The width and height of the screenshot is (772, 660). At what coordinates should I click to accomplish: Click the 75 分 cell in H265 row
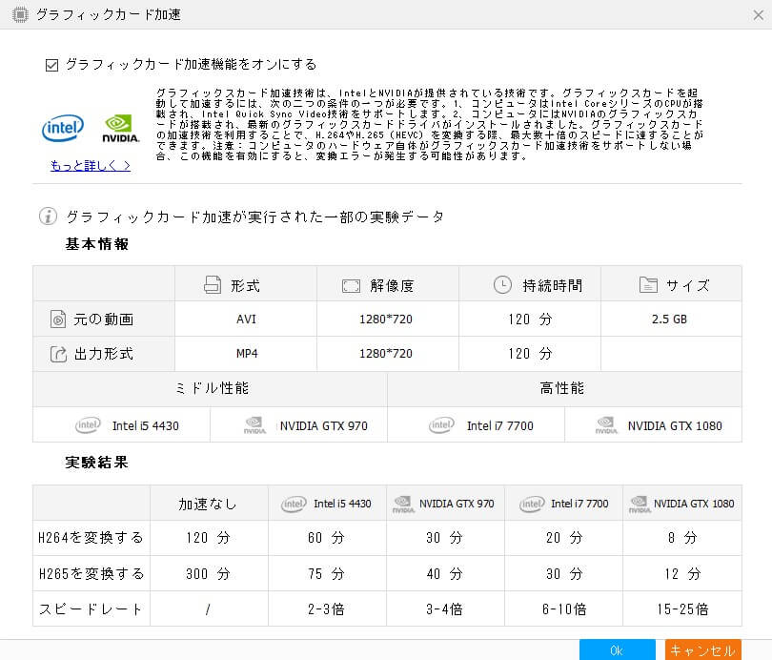tap(328, 574)
